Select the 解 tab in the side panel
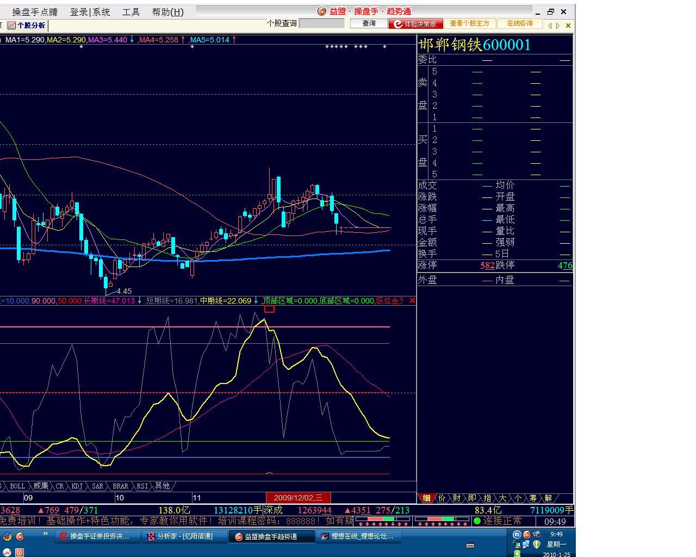Viewport: 696px width, 557px height. tap(548, 498)
